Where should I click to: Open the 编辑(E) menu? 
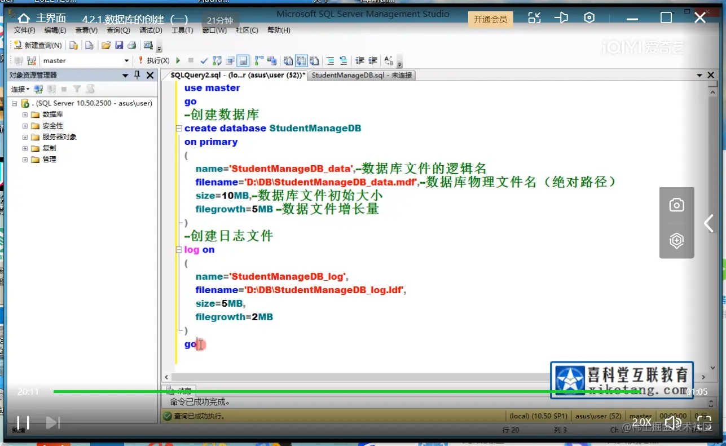click(x=55, y=30)
